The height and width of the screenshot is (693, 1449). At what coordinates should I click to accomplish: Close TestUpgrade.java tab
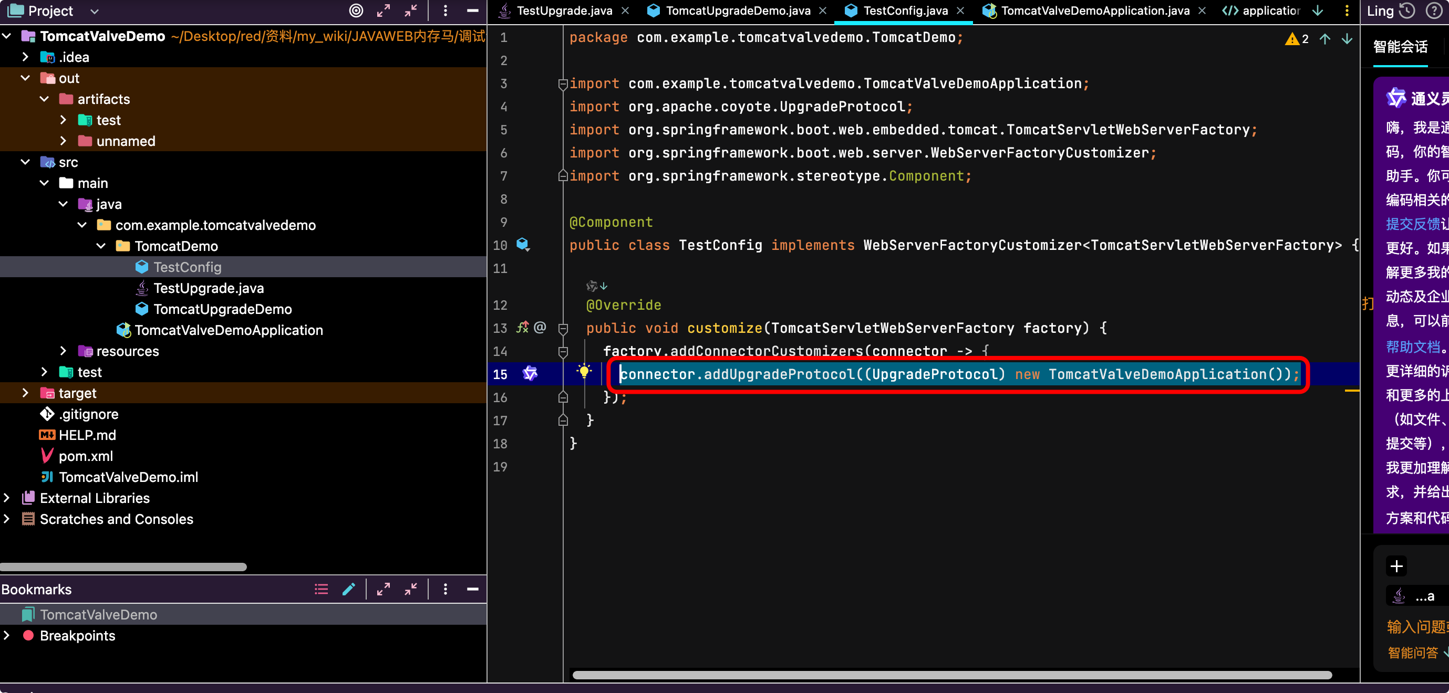click(x=625, y=10)
